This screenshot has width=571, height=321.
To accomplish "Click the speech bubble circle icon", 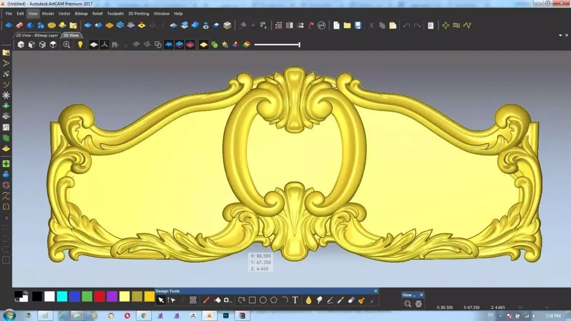I will [322, 25].
